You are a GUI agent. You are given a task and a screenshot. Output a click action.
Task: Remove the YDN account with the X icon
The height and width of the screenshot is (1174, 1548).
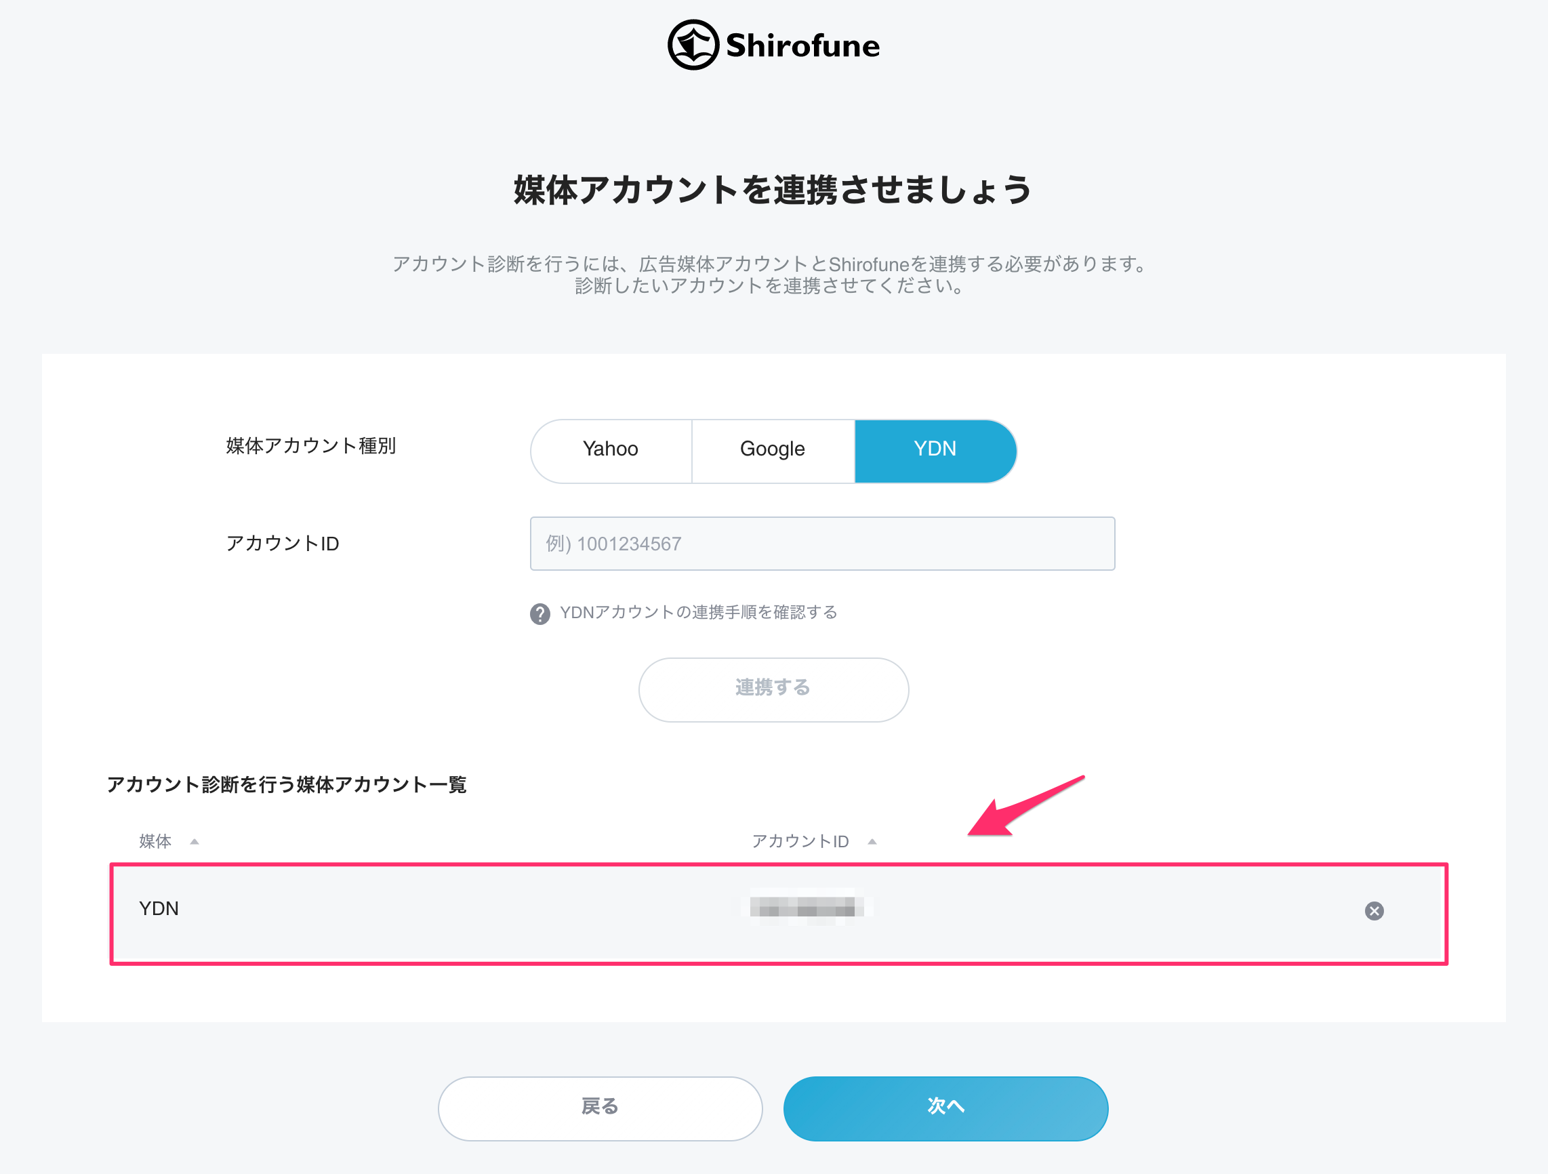1374,911
